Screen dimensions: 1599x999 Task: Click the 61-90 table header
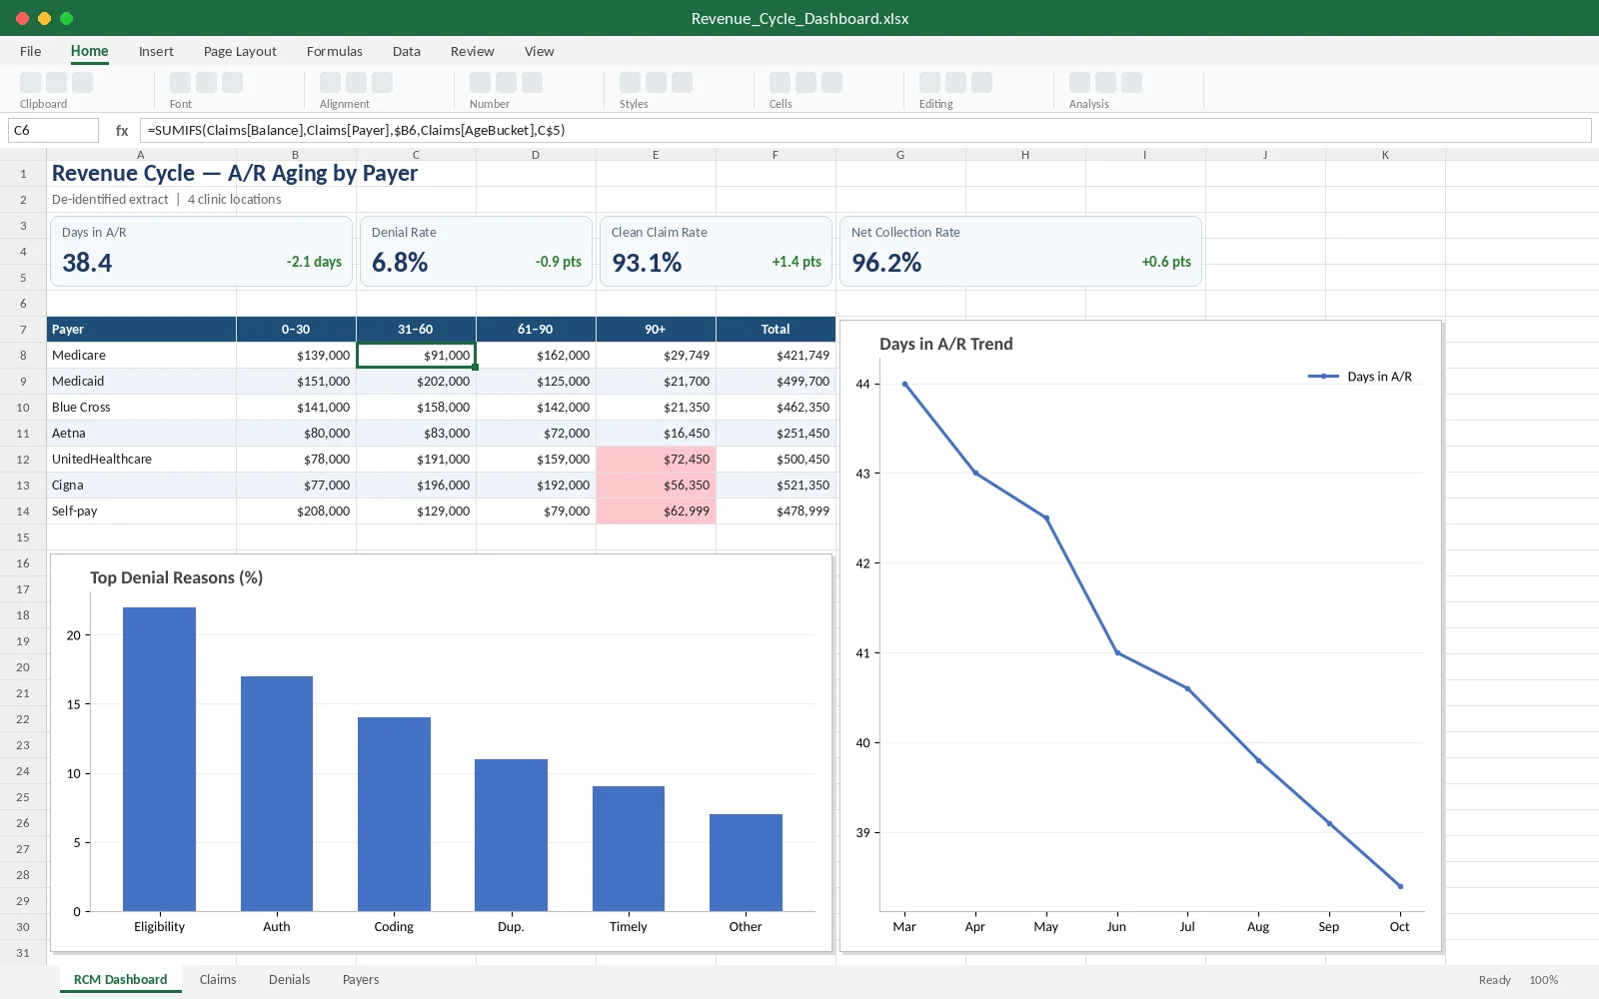[x=536, y=329]
